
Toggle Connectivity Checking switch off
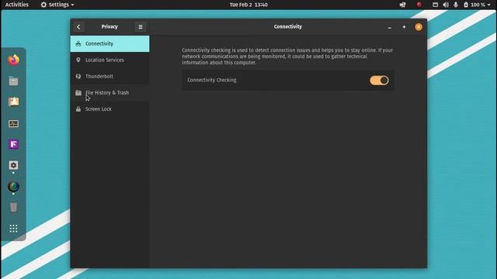pos(379,81)
